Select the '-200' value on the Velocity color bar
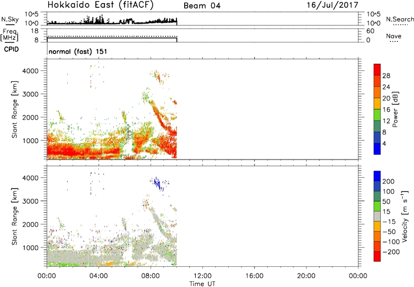Screen dimensions: 414x287 coord(391,252)
